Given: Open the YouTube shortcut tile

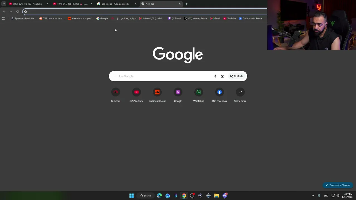Looking at the screenshot, I should 136,95.
